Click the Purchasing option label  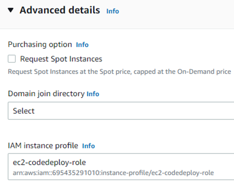[x=40, y=45]
